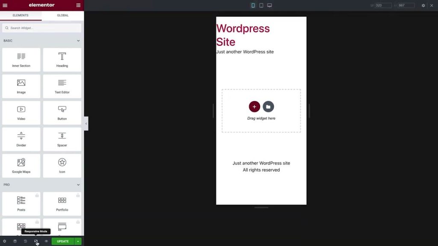This screenshot has width=438, height=246.
Task: Select the Google Maps widget
Action: [21, 166]
